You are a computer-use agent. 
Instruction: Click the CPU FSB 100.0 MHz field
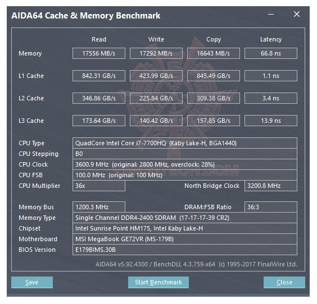click(x=185, y=175)
